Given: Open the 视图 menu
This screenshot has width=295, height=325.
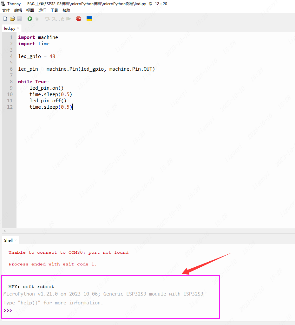Looking at the screenshot, I should tap(30, 10).
